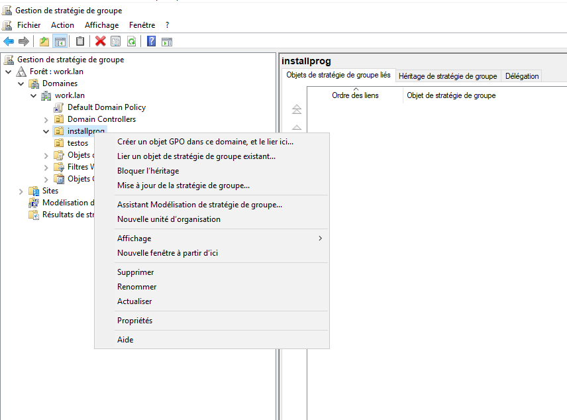The image size is (567, 420).
Task: Collapse the work.lan domain node
Action: point(33,95)
